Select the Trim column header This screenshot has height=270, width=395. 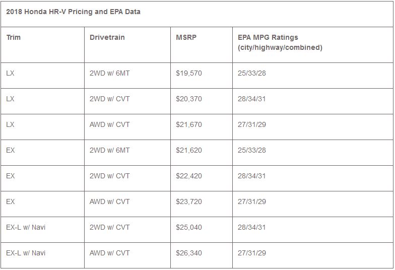(x=14, y=37)
